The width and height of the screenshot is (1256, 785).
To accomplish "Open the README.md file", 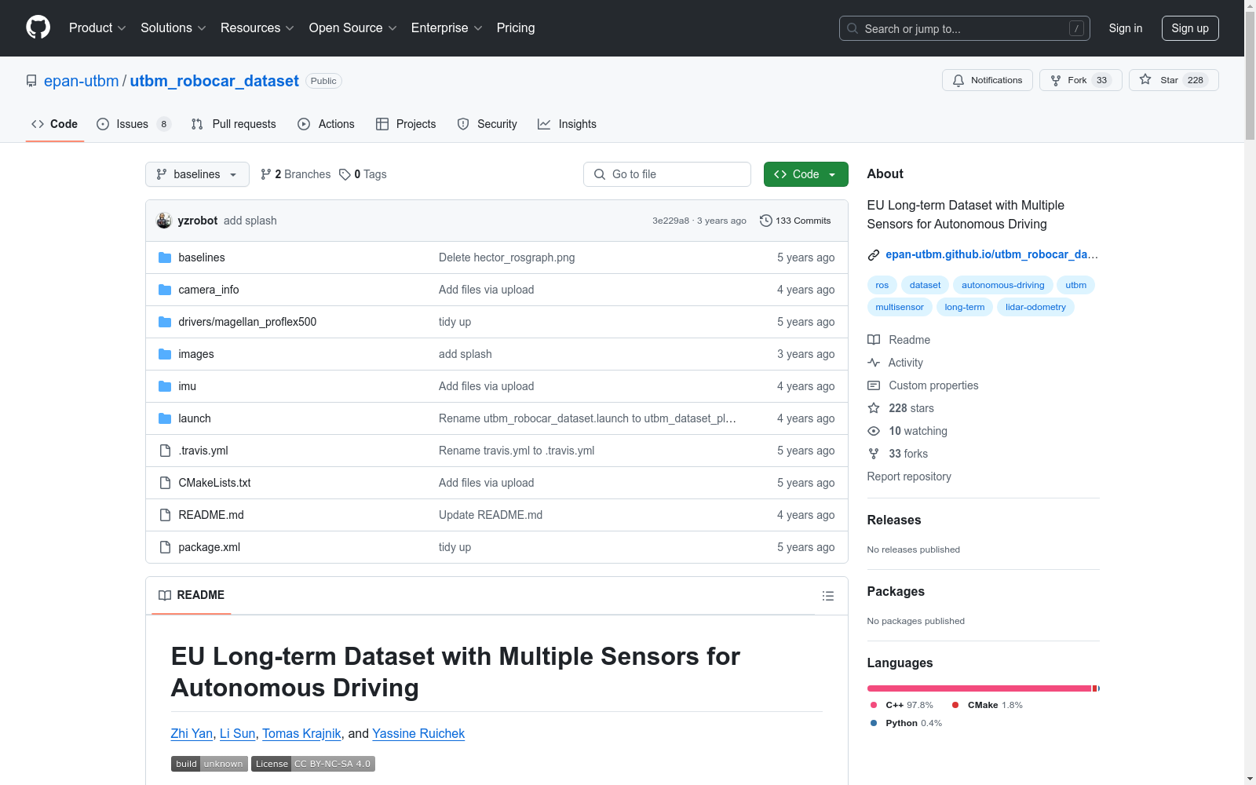I will click(211, 515).
